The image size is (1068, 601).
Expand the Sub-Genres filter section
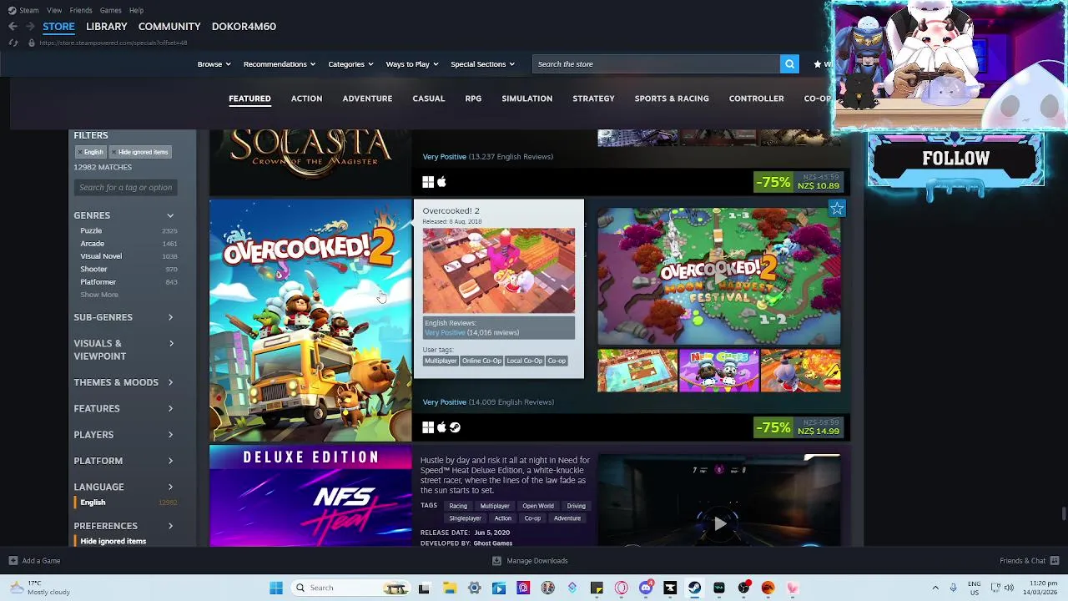[x=124, y=317]
